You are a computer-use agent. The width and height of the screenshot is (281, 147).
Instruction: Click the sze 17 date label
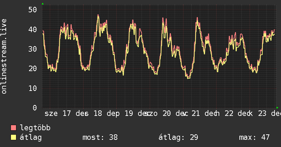[x=58, y=113]
